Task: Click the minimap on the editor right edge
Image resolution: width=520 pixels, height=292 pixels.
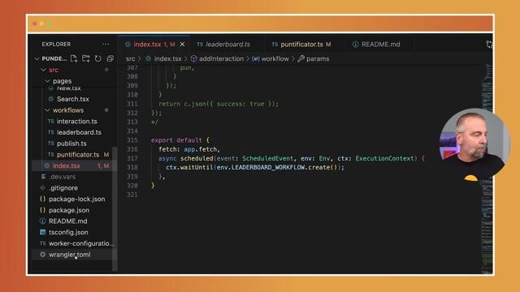Action: pos(487,169)
